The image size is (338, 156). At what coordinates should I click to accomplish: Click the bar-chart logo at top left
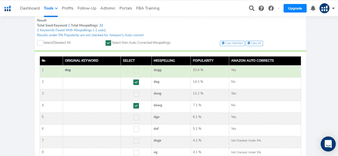[x=8, y=8]
